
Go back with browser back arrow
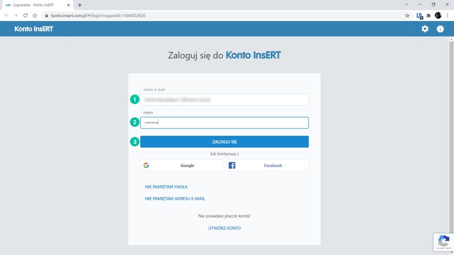(6, 15)
